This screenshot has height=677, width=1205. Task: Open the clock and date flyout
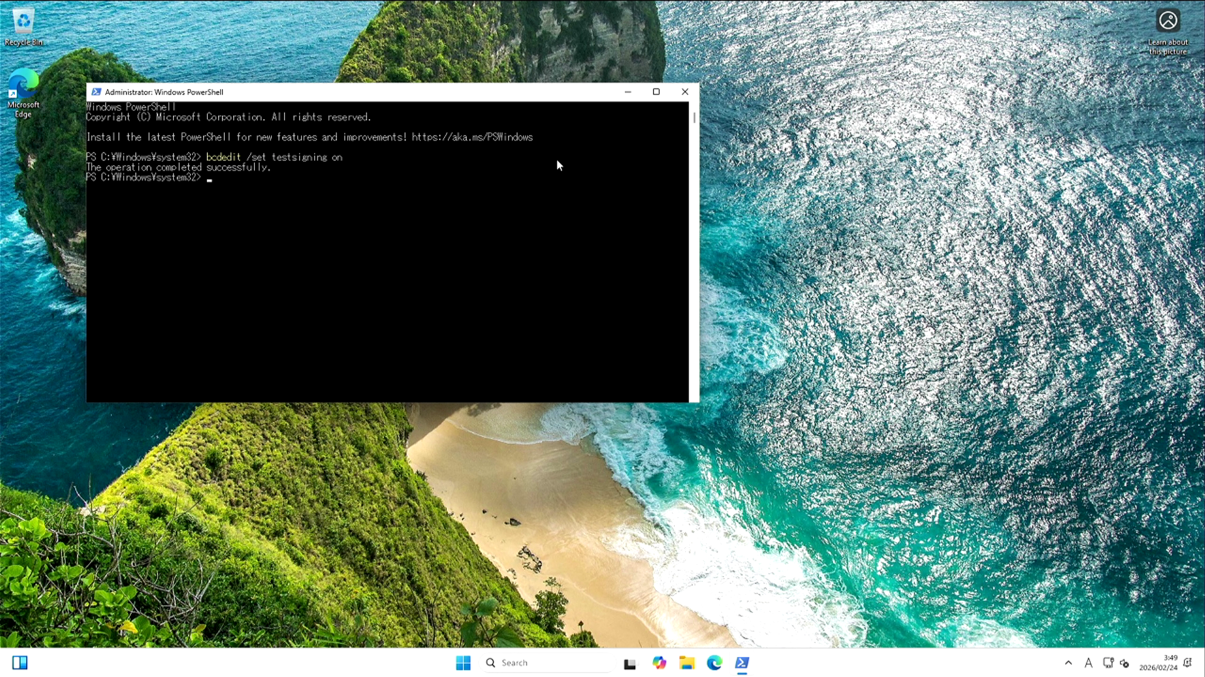click(1159, 663)
